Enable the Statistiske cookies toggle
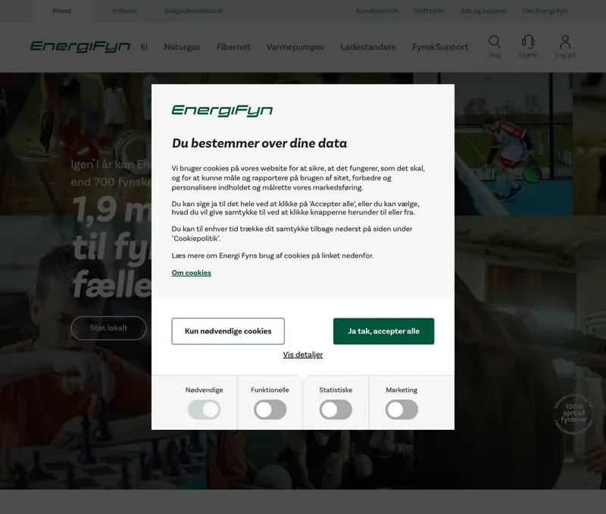This screenshot has width=606, height=514. (x=336, y=409)
